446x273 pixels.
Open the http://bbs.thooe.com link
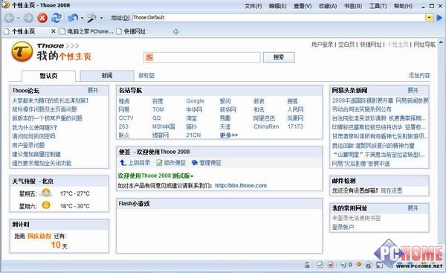tap(241, 186)
